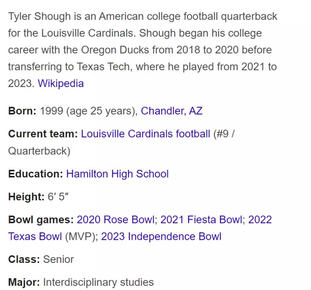Click the "Major:" label
This screenshot has width=311, height=290.
24,282
